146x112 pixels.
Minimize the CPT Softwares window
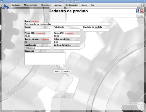138,1
